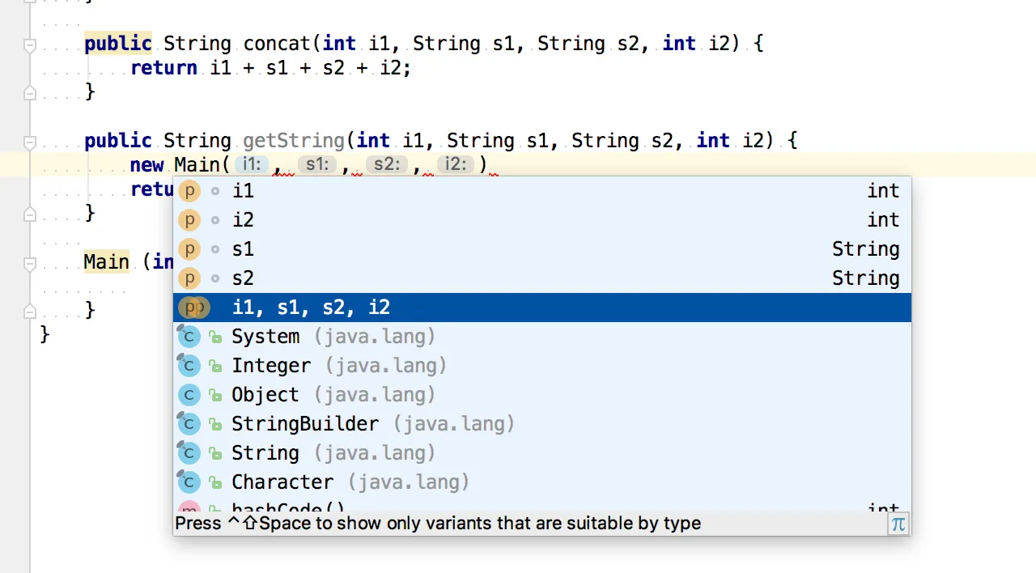Select the s1 String suggestion

(x=243, y=249)
